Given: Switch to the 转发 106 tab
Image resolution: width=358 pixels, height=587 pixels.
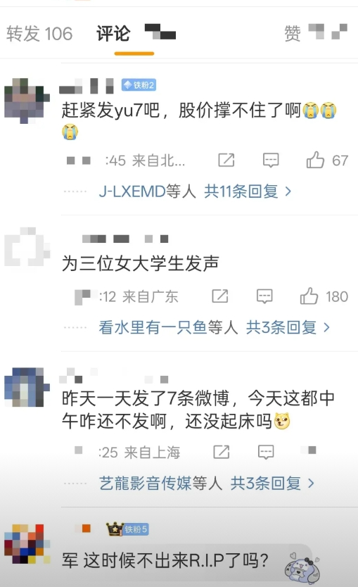Looking at the screenshot, I should (39, 34).
